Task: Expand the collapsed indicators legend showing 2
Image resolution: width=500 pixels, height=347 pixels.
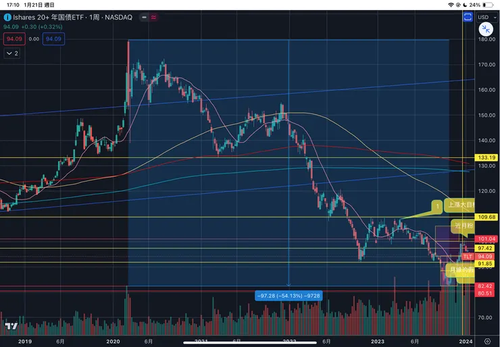Action: tap(11, 52)
